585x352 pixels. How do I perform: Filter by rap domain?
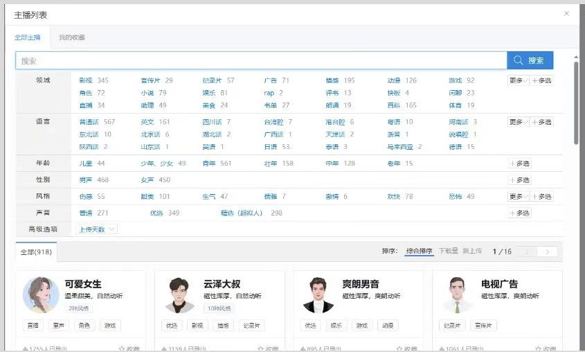(x=269, y=93)
